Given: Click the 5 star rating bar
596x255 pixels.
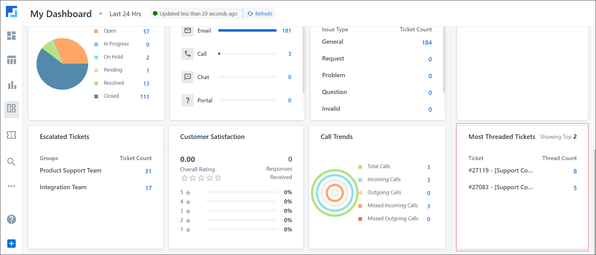Looking at the screenshot, I should click(242, 192).
